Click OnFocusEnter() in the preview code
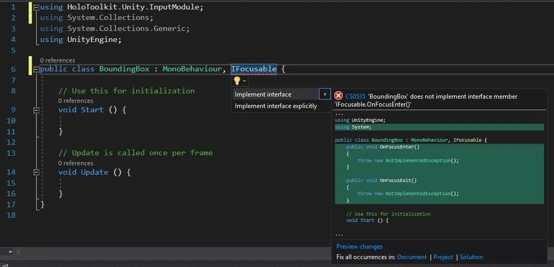 coord(399,147)
